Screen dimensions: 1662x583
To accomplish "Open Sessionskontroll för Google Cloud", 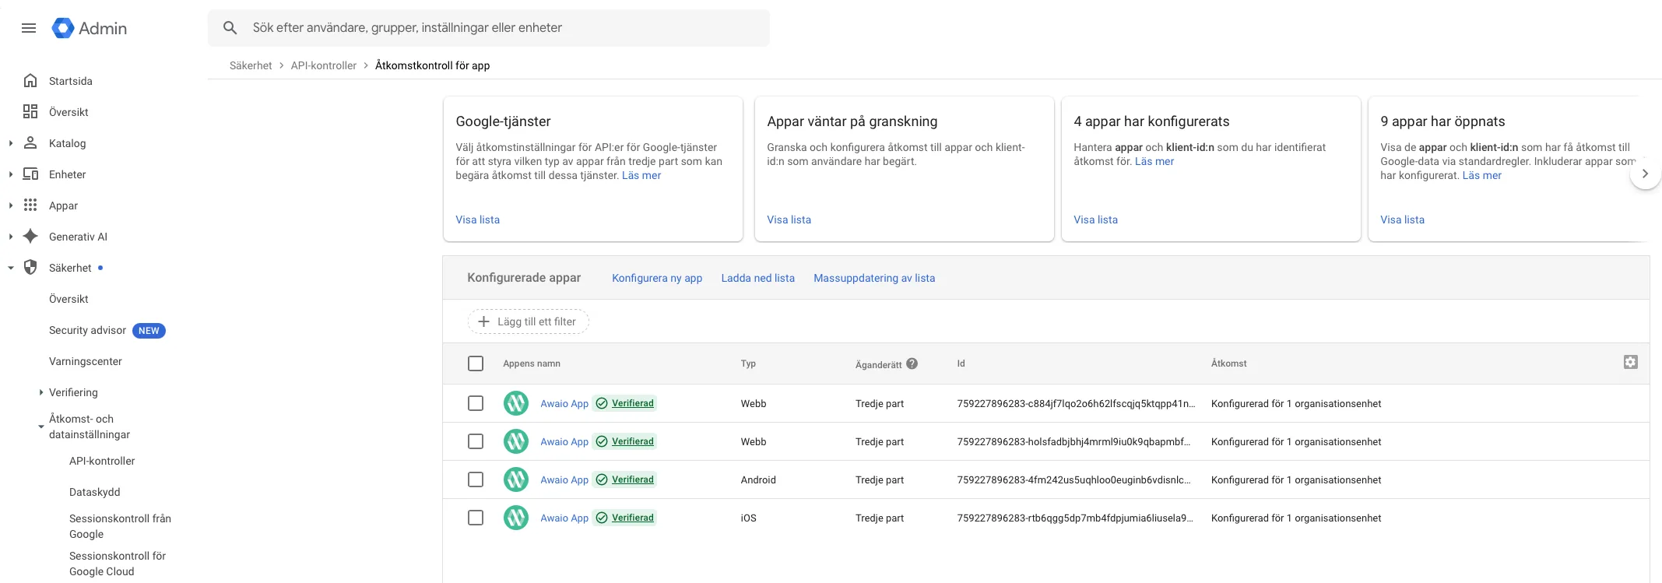I will tap(118, 564).
